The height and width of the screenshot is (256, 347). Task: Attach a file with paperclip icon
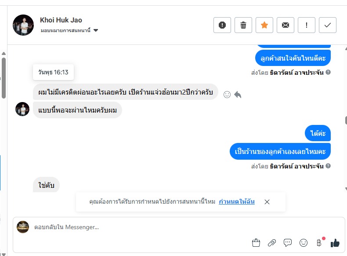(x=272, y=242)
